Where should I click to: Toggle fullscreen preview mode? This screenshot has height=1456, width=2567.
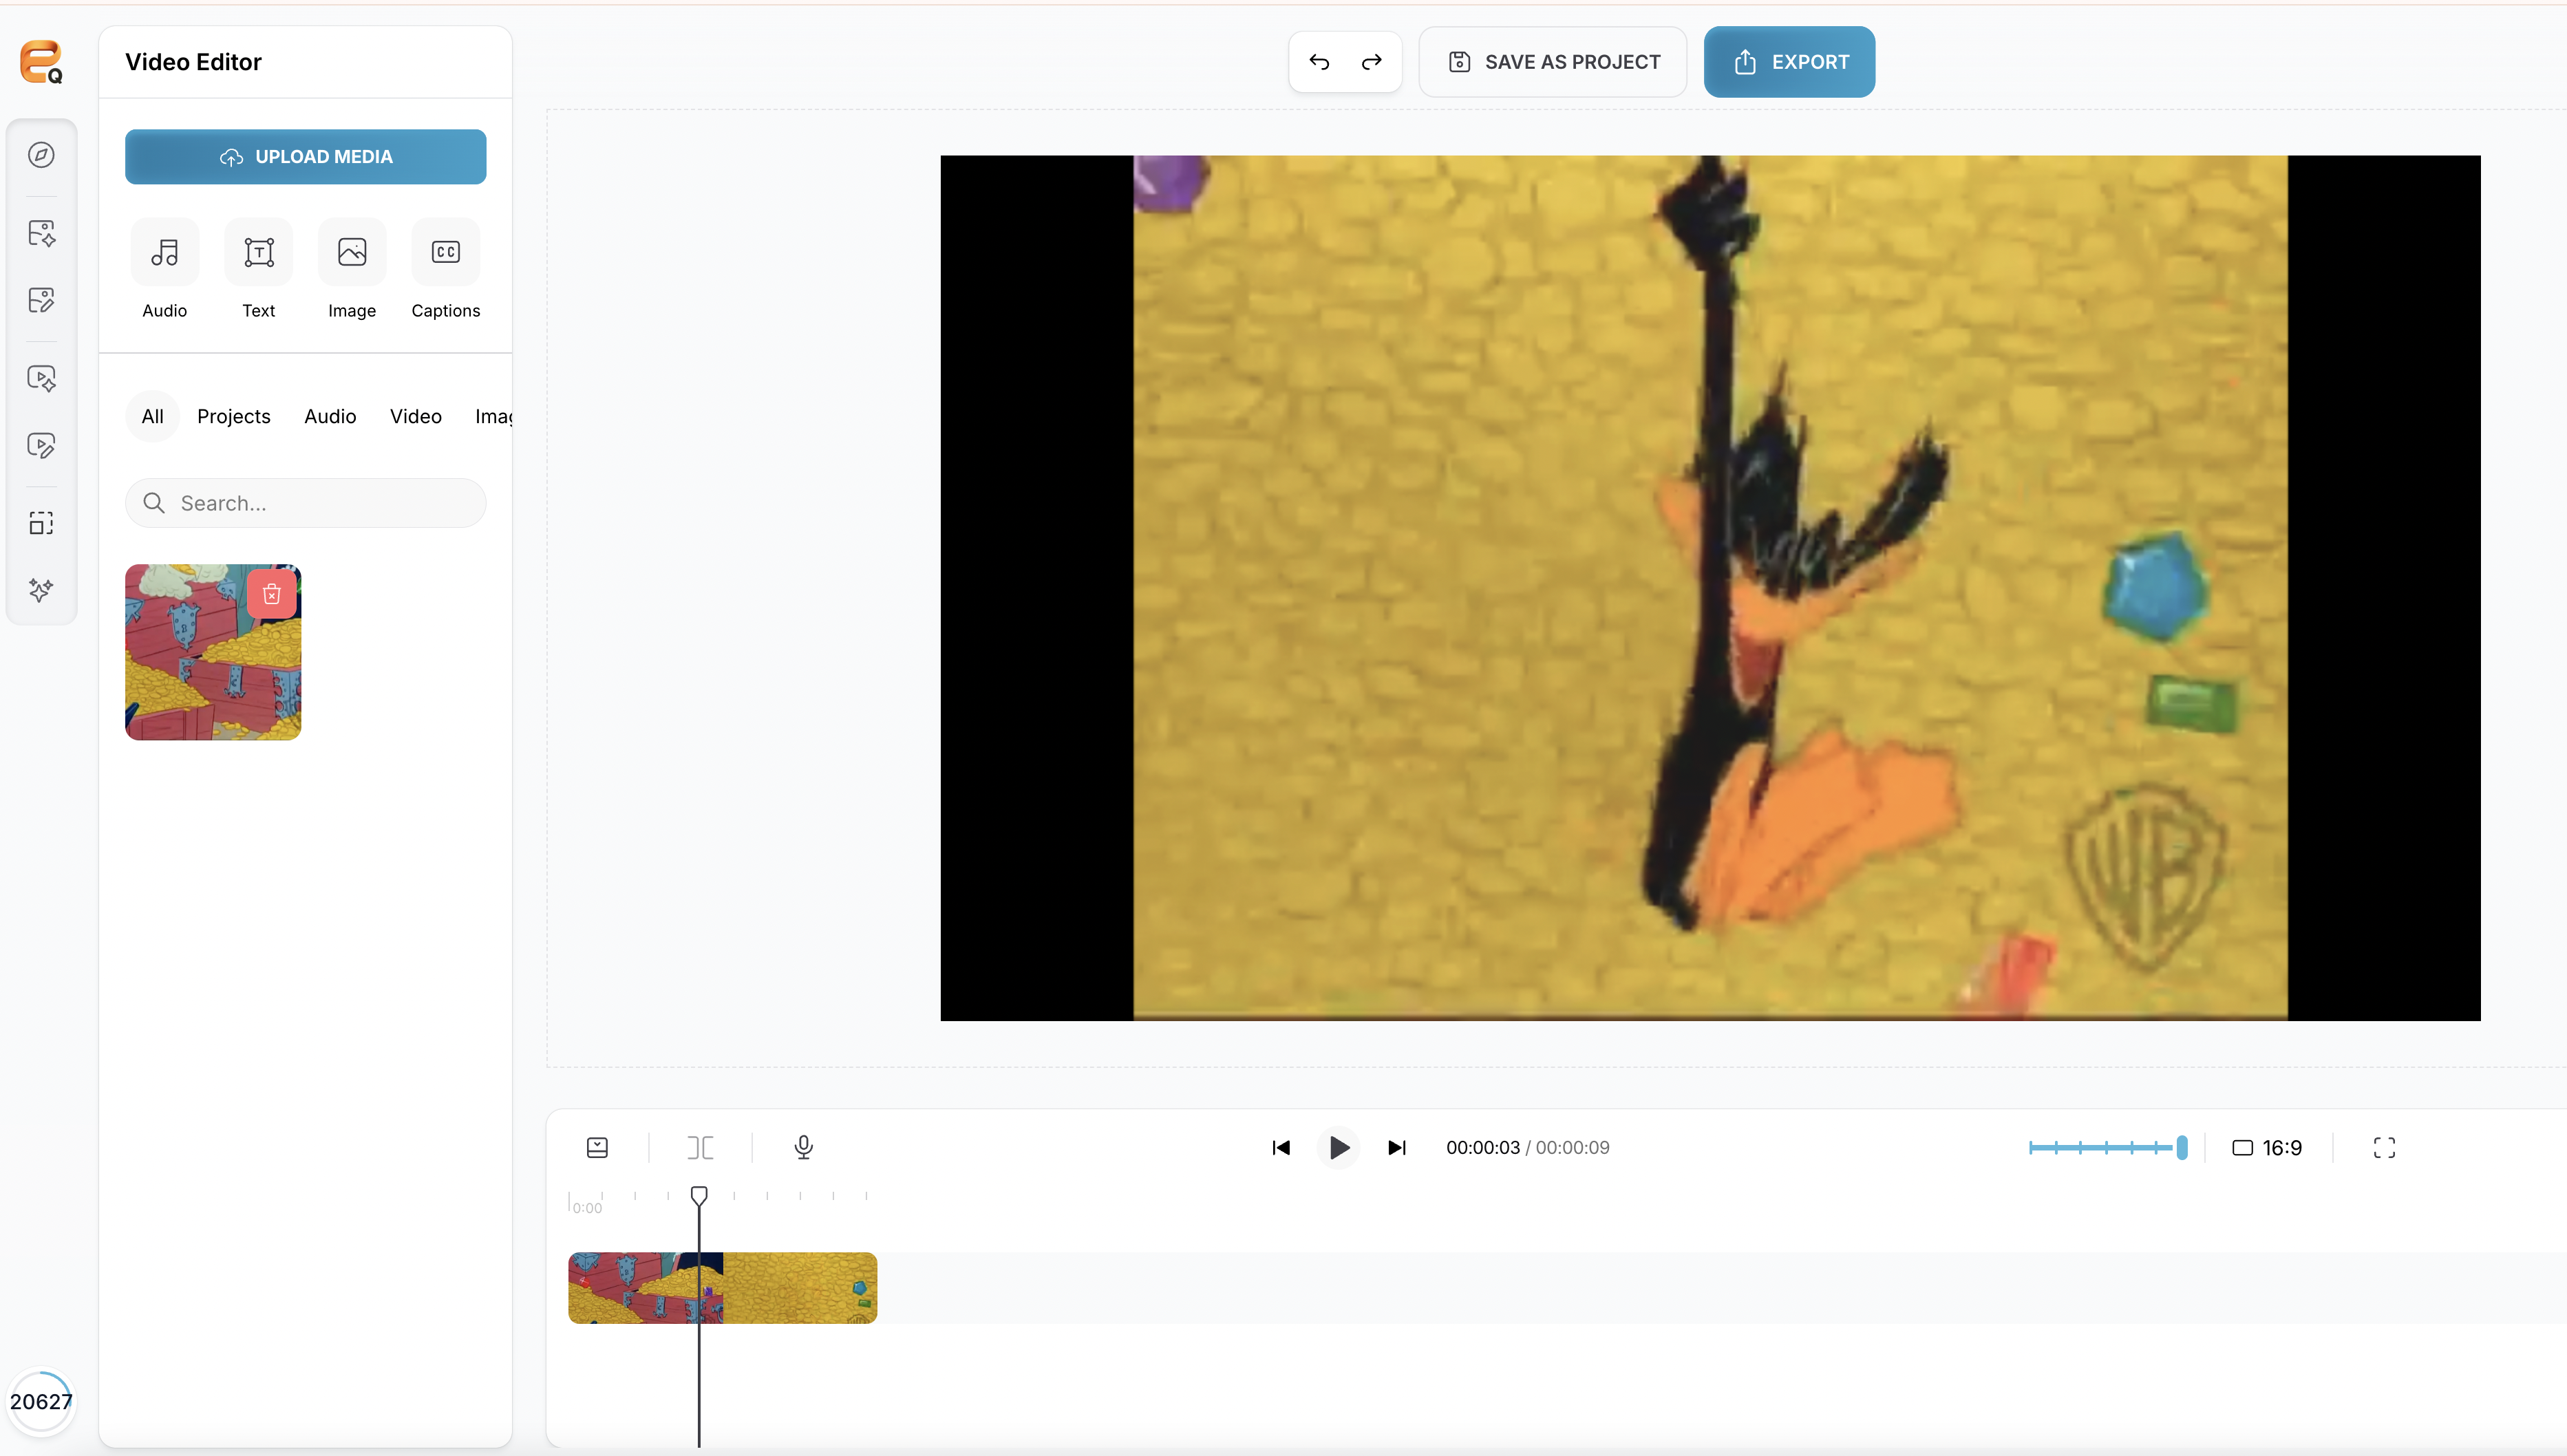[x=2384, y=1147]
